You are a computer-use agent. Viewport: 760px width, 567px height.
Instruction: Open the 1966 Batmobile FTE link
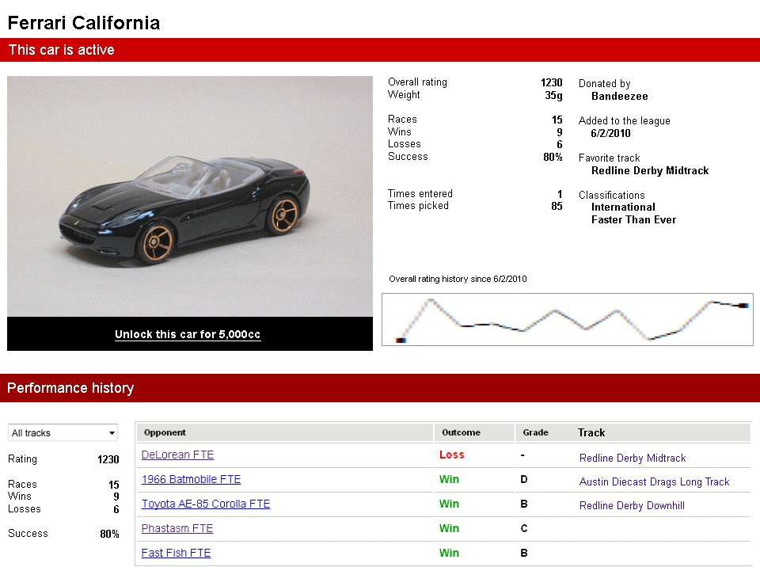pos(191,479)
